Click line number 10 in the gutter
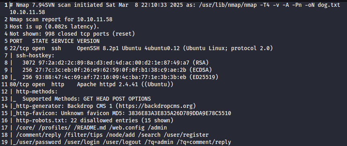This screenshot has width=347, height=146. [4, 77]
